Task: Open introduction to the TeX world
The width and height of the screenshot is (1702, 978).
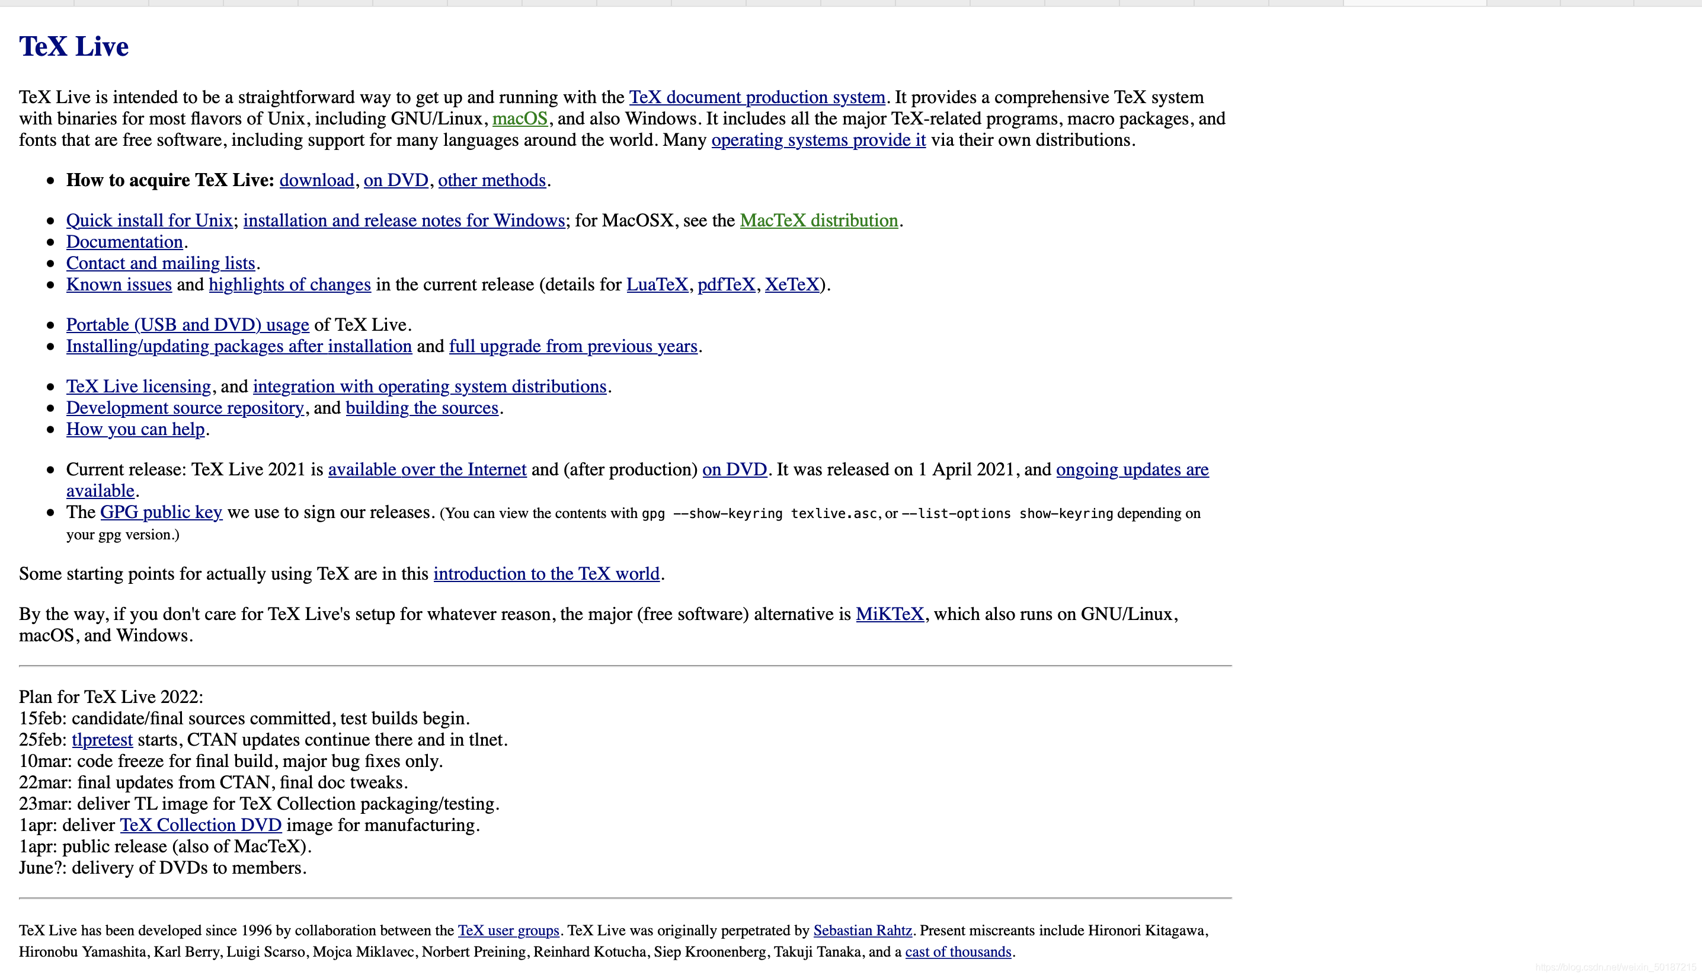Action: point(546,574)
